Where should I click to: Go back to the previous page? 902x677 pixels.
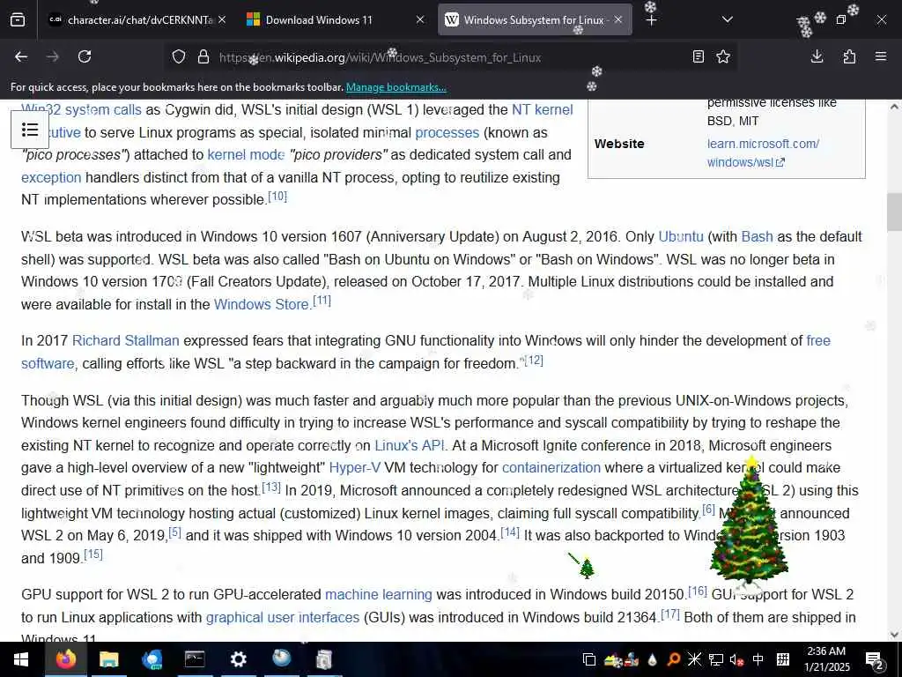pyautogui.click(x=21, y=56)
